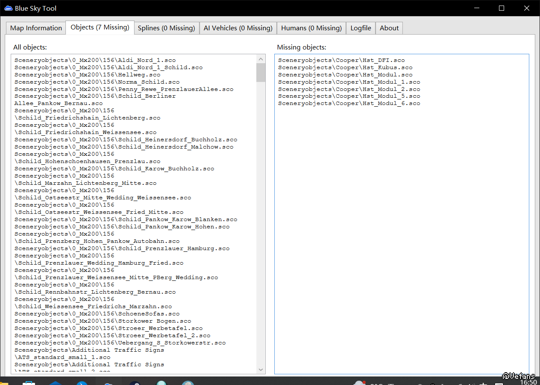Click the All objects scrollbar thumb
Image resolution: width=540 pixels, height=385 pixels.
[261, 72]
